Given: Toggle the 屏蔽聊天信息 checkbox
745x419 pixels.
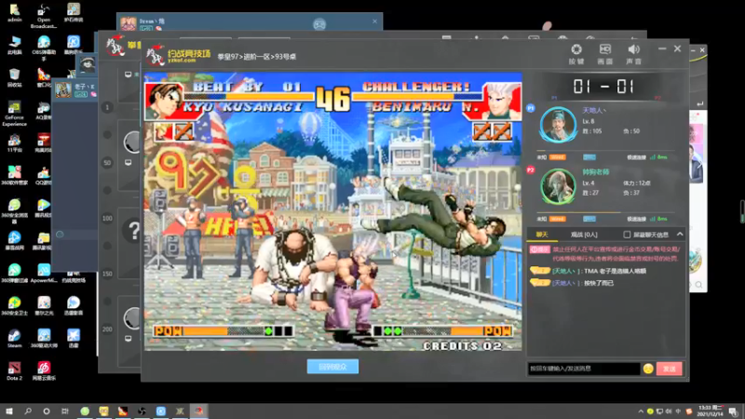Looking at the screenshot, I should (627, 235).
